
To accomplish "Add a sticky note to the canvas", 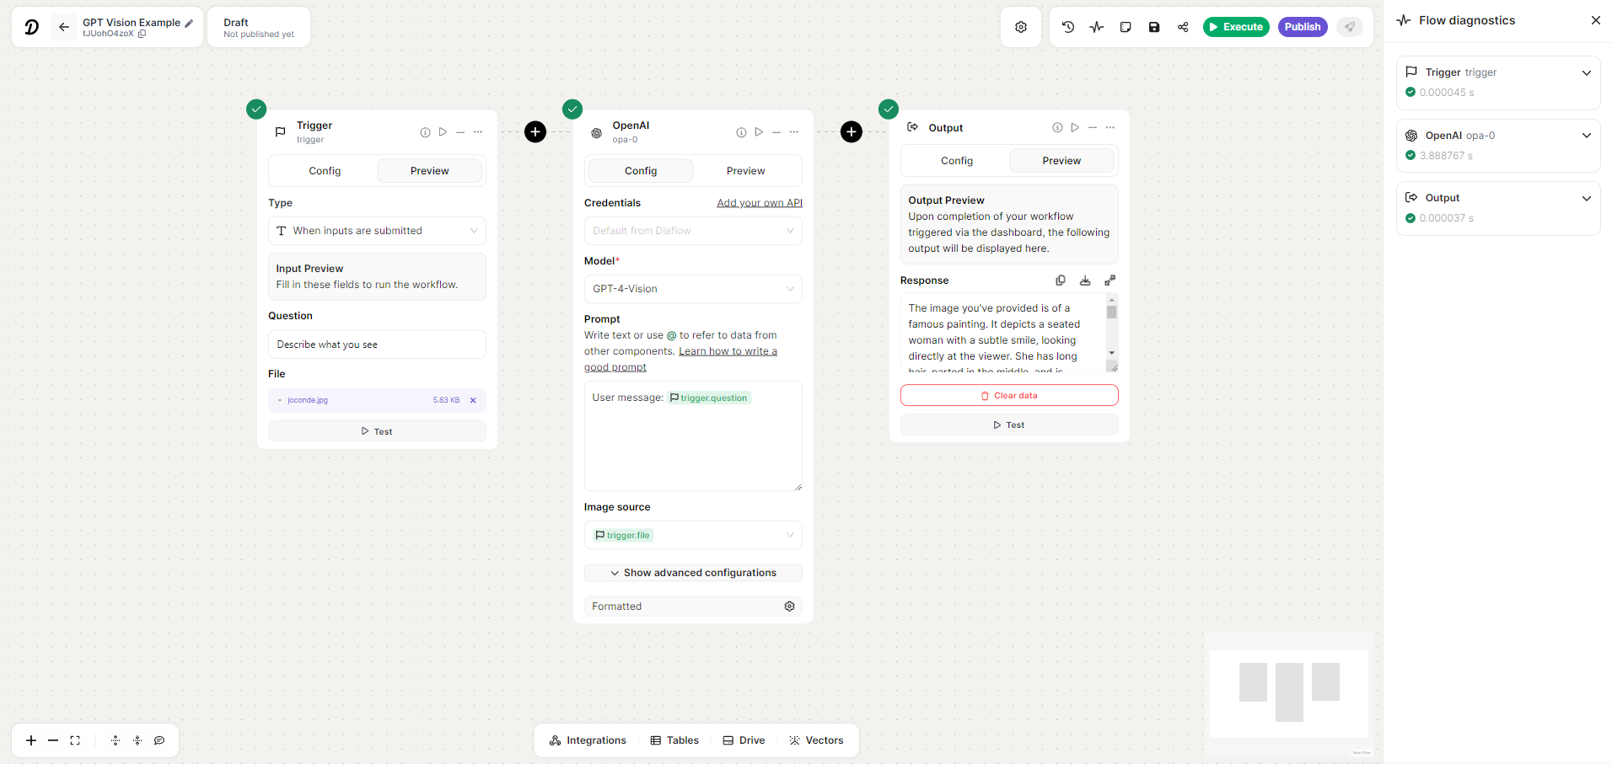I will click(1125, 27).
